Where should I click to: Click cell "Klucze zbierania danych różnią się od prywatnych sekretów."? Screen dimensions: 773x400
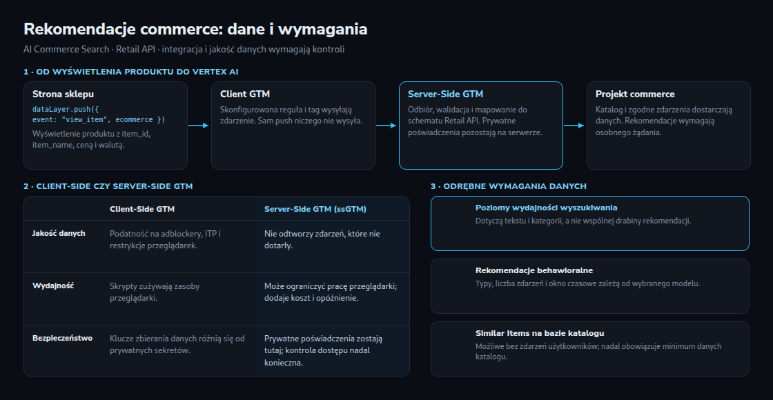coord(177,344)
